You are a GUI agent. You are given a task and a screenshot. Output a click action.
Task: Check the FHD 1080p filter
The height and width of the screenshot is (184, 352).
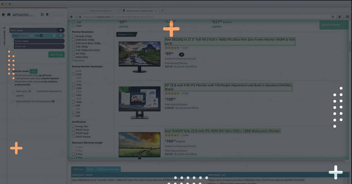[74, 47]
